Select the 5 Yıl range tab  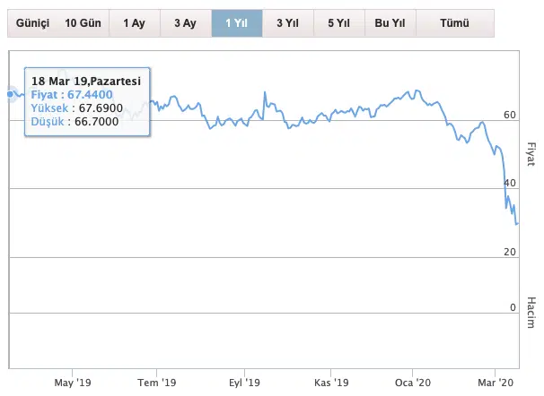tap(339, 23)
